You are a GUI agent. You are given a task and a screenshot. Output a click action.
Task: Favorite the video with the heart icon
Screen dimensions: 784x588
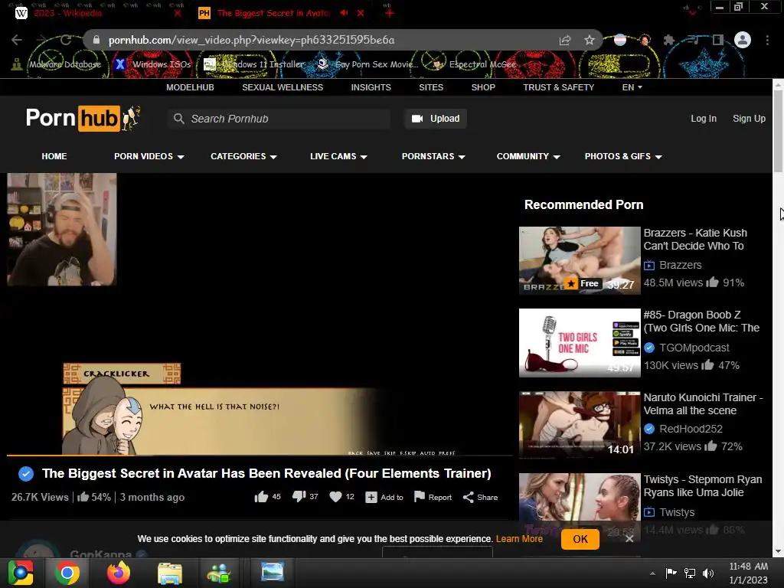[x=335, y=496]
